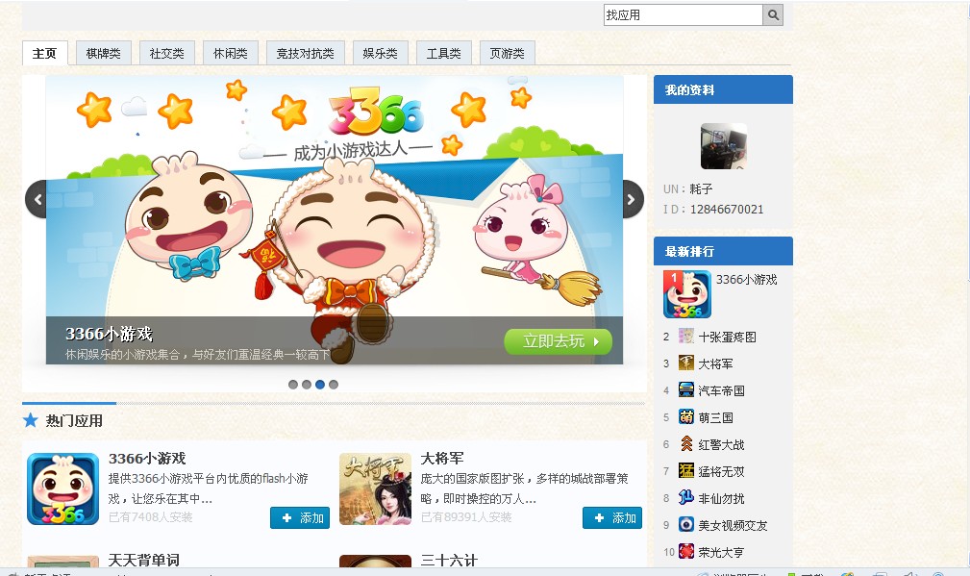Image resolution: width=970 pixels, height=576 pixels.
Task: Click the search magnifier icon
Action: [773, 14]
